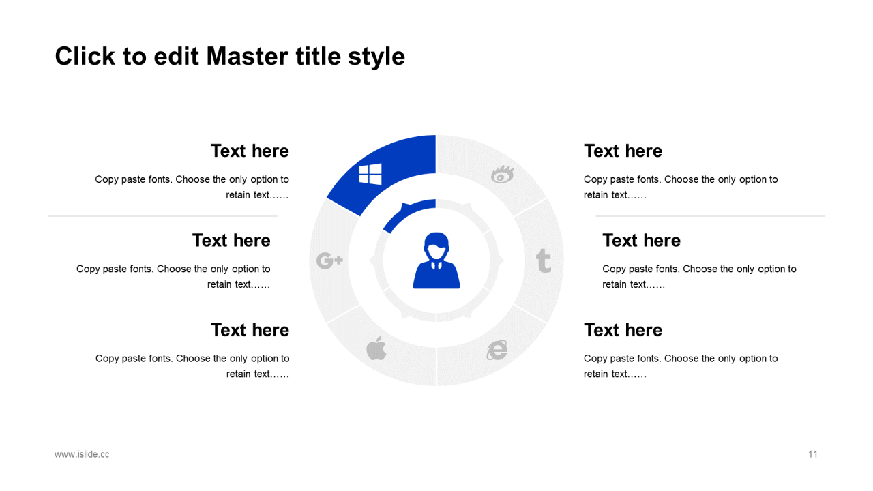
Task: Select the horizontal line under the title
Action: [436, 74]
